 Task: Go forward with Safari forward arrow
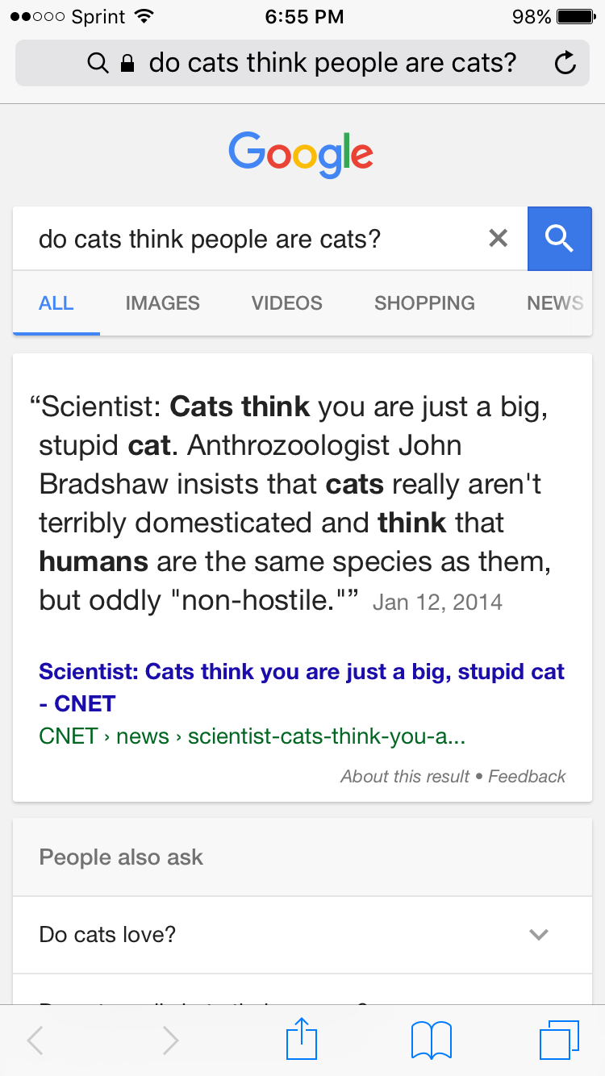(x=170, y=1040)
